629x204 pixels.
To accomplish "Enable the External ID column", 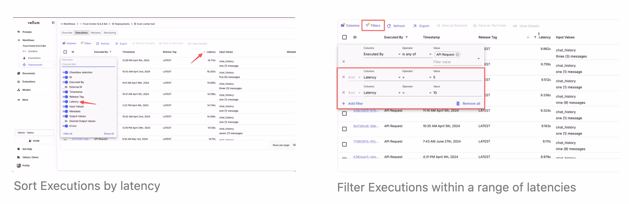I will click(x=65, y=87).
